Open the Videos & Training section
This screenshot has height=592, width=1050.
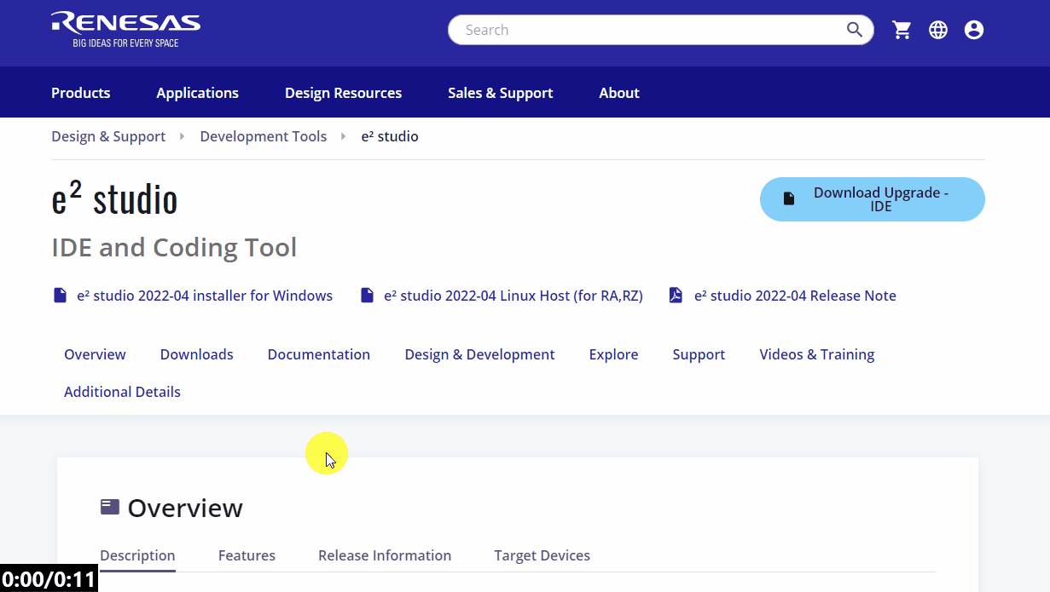pyautogui.click(x=816, y=353)
